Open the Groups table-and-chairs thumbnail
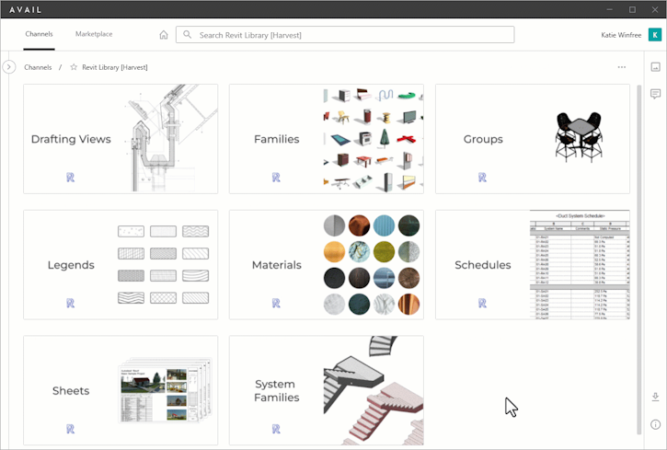 click(x=579, y=137)
